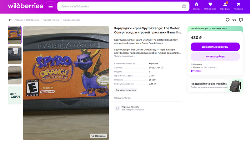Viewport: 250px width, 141px height.
Task: Expand the price details chevron near 480 ₽
Action: [204, 38]
